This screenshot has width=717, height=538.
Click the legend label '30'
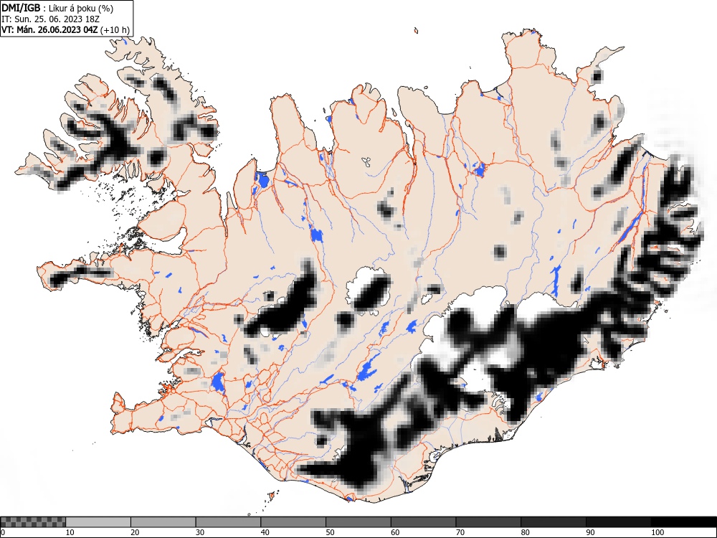(x=200, y=532)
